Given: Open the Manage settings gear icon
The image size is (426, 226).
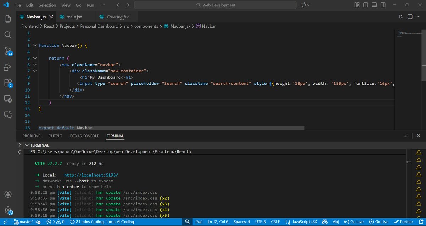Looking at the screenshot, I should [7, 210].
